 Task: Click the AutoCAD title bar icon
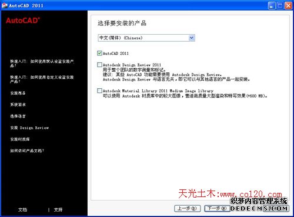pyautogui.click(x=4, y=5)
